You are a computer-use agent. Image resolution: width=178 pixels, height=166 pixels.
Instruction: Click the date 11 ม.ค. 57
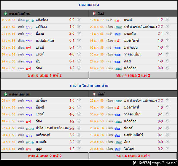pyautogui.click(x=8, y=20)
